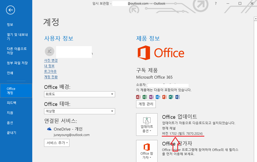The width and height of the screenshot is (257, 162).
Task: Click the help question mark icon
Action: [216, 3]
